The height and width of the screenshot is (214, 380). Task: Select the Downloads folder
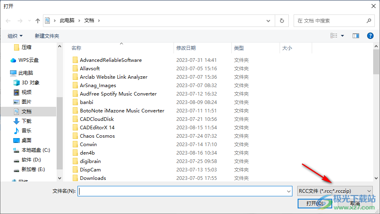(x=93, y=178)
